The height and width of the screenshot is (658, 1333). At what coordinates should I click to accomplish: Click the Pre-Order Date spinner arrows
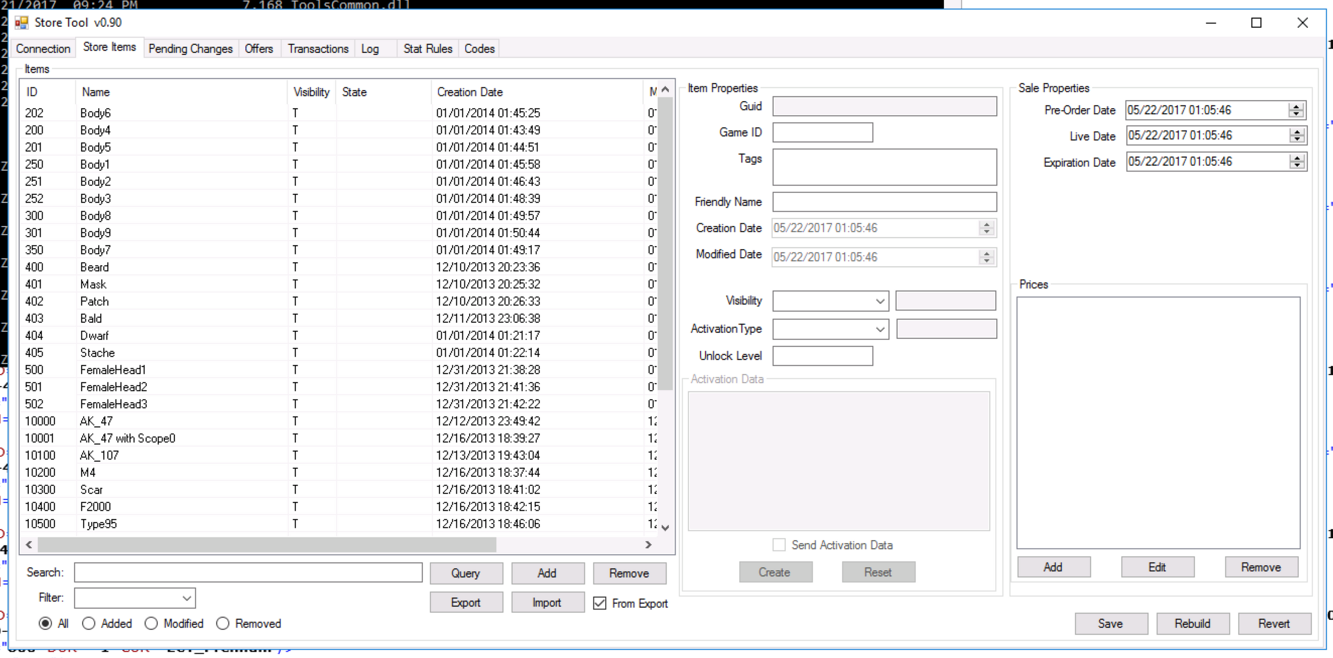(1296, 110)
